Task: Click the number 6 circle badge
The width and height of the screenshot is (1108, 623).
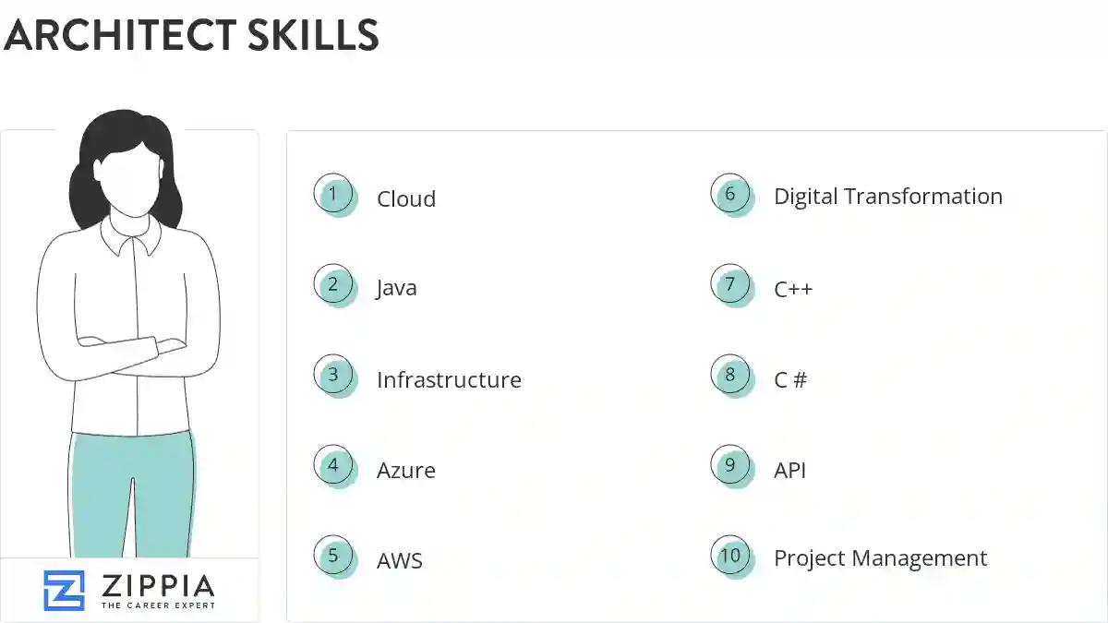Action: (730, 195)
